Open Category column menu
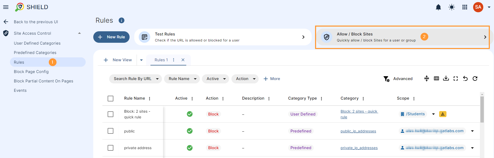The height and width of the screenshot is (158, 494). pos(363,99)
